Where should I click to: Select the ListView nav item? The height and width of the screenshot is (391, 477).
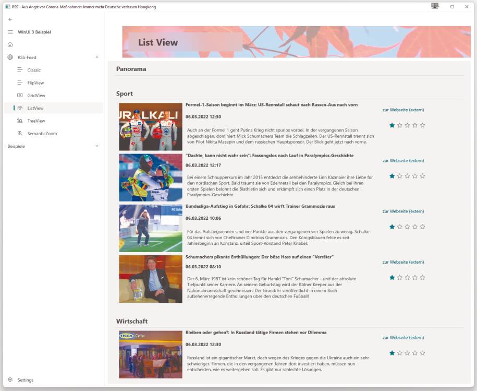(x=53, y=108)
